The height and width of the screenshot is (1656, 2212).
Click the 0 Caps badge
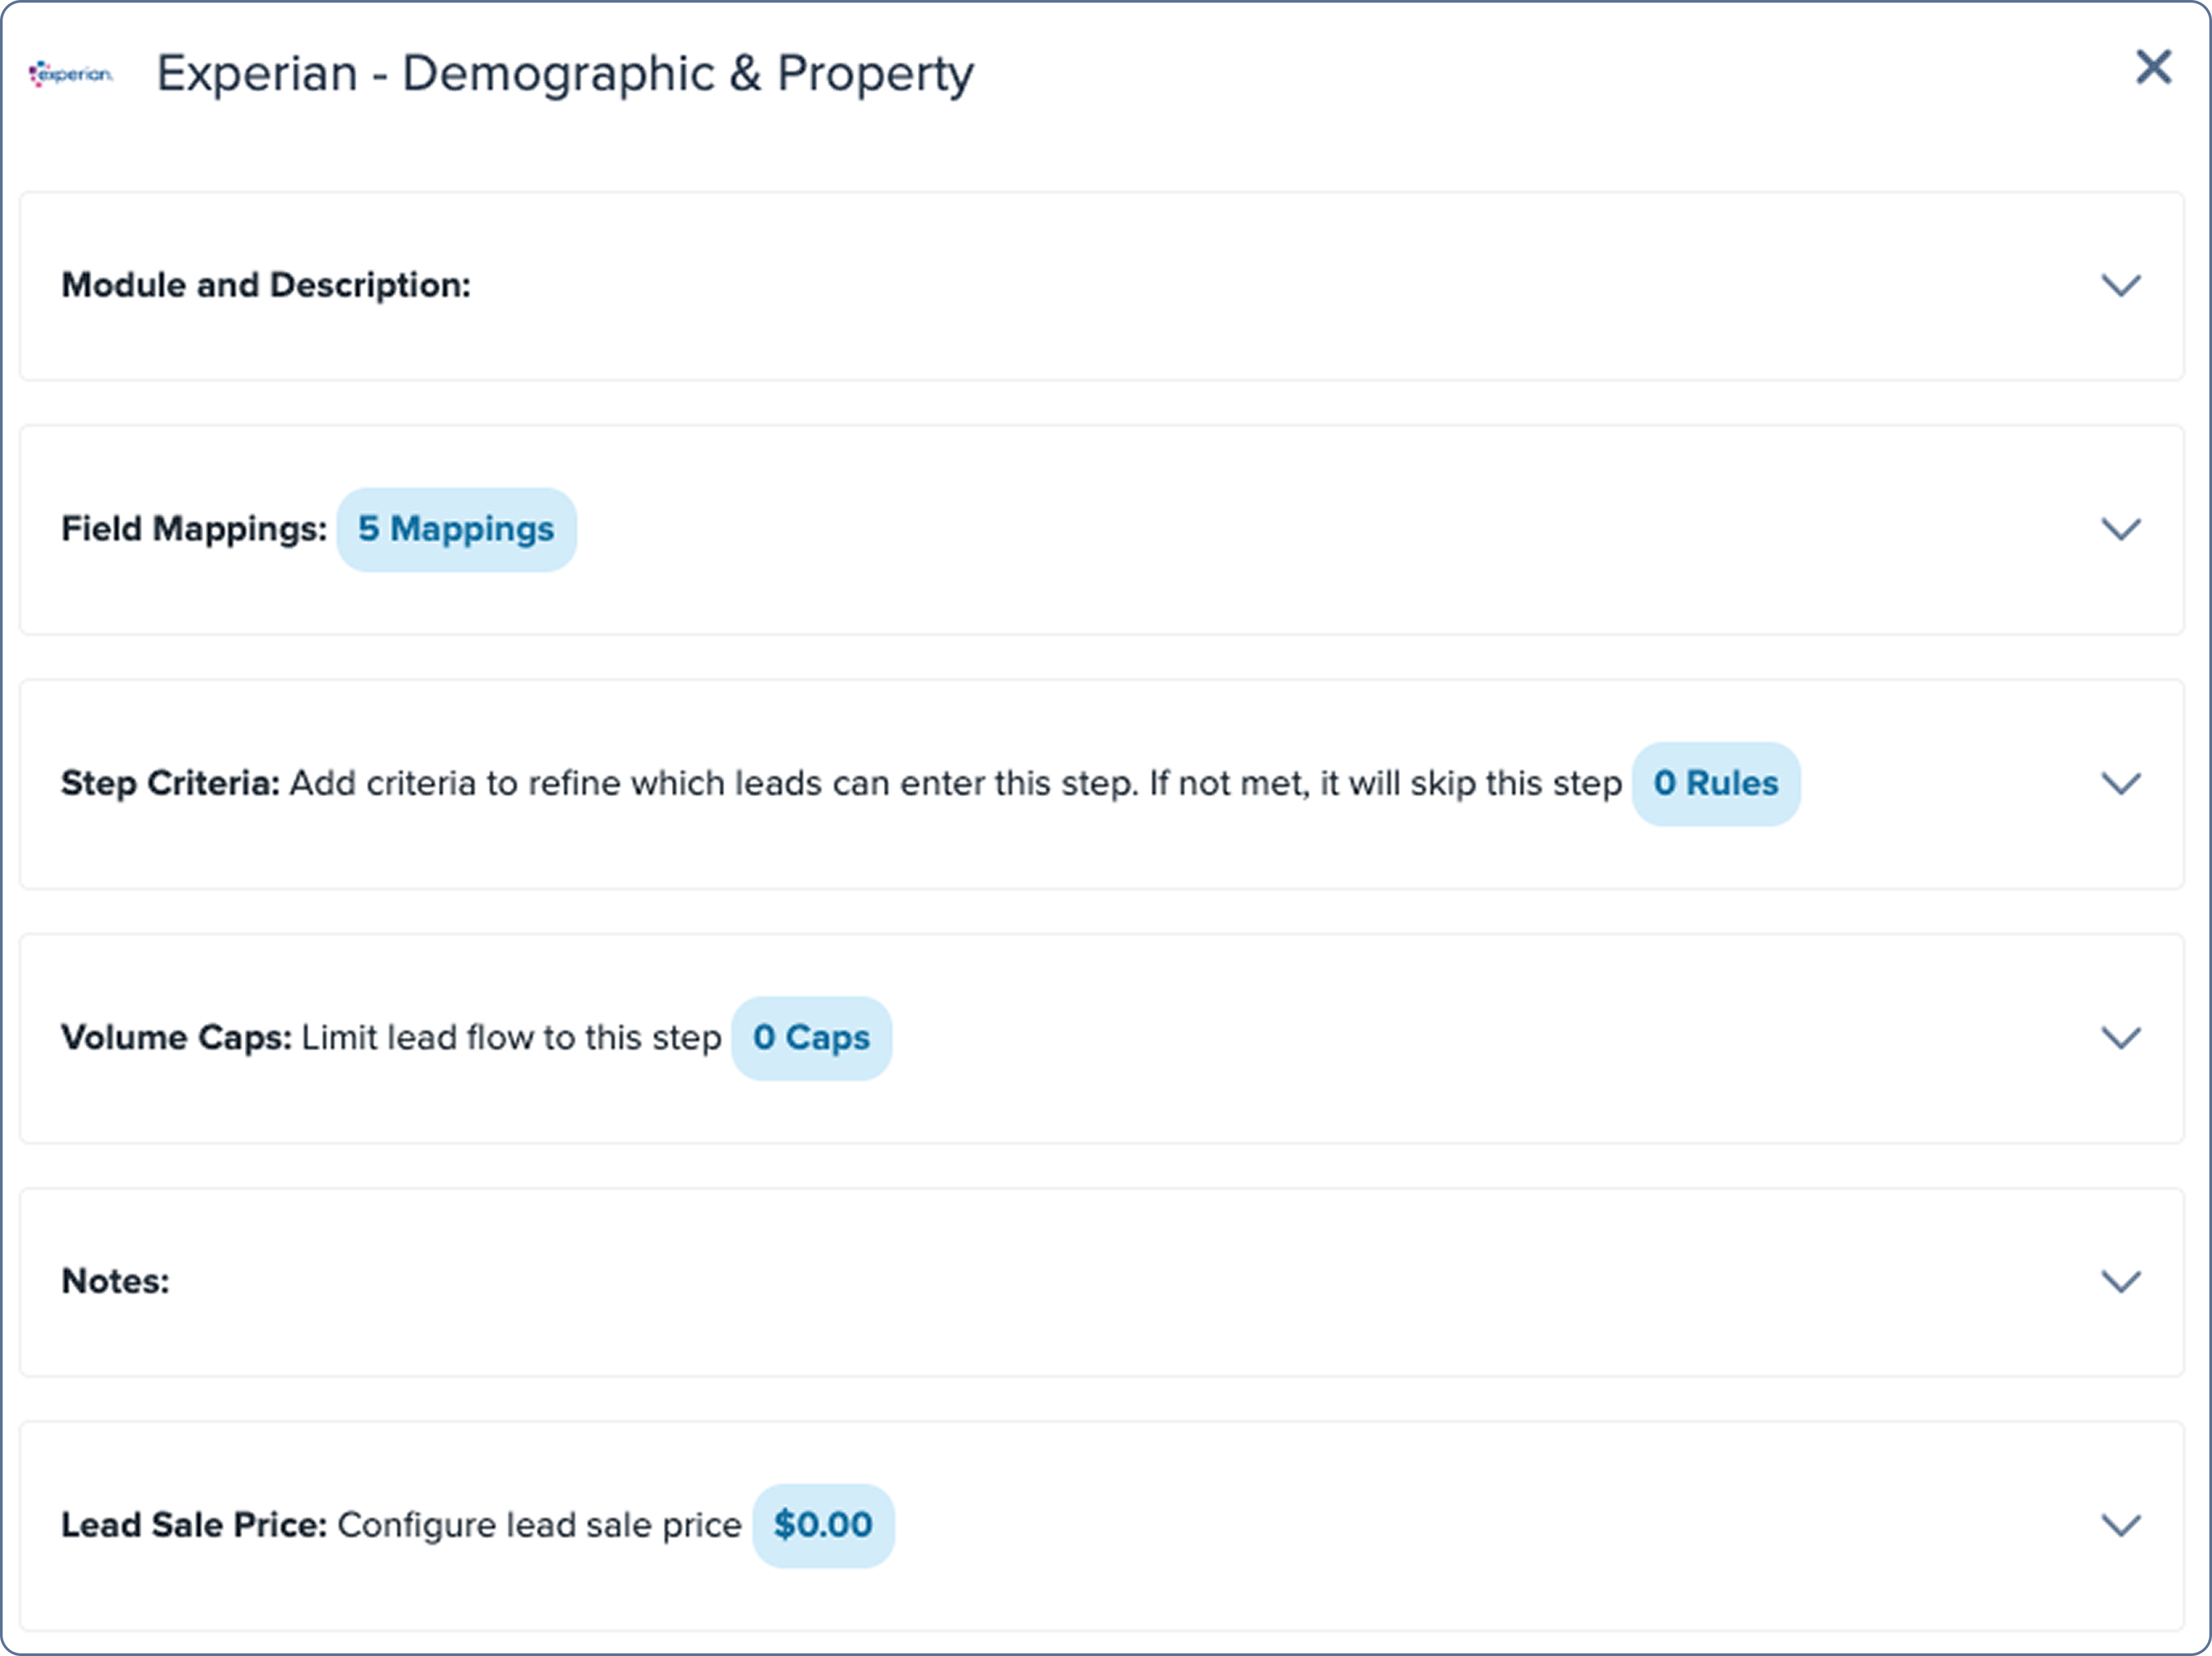coord(811,1037)
